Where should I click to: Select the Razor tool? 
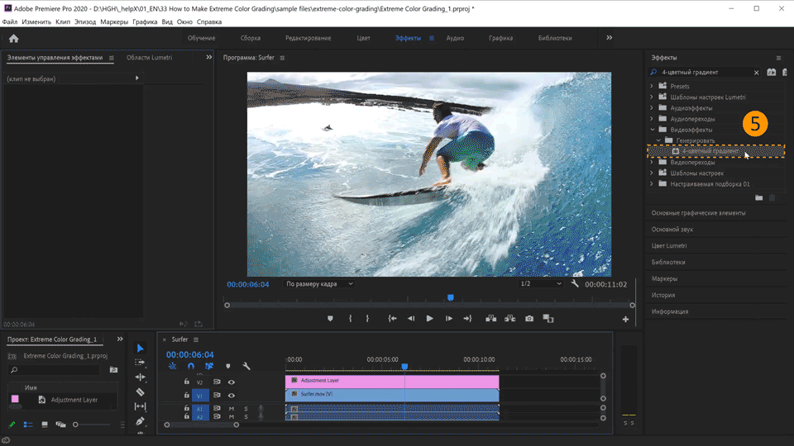140,392
